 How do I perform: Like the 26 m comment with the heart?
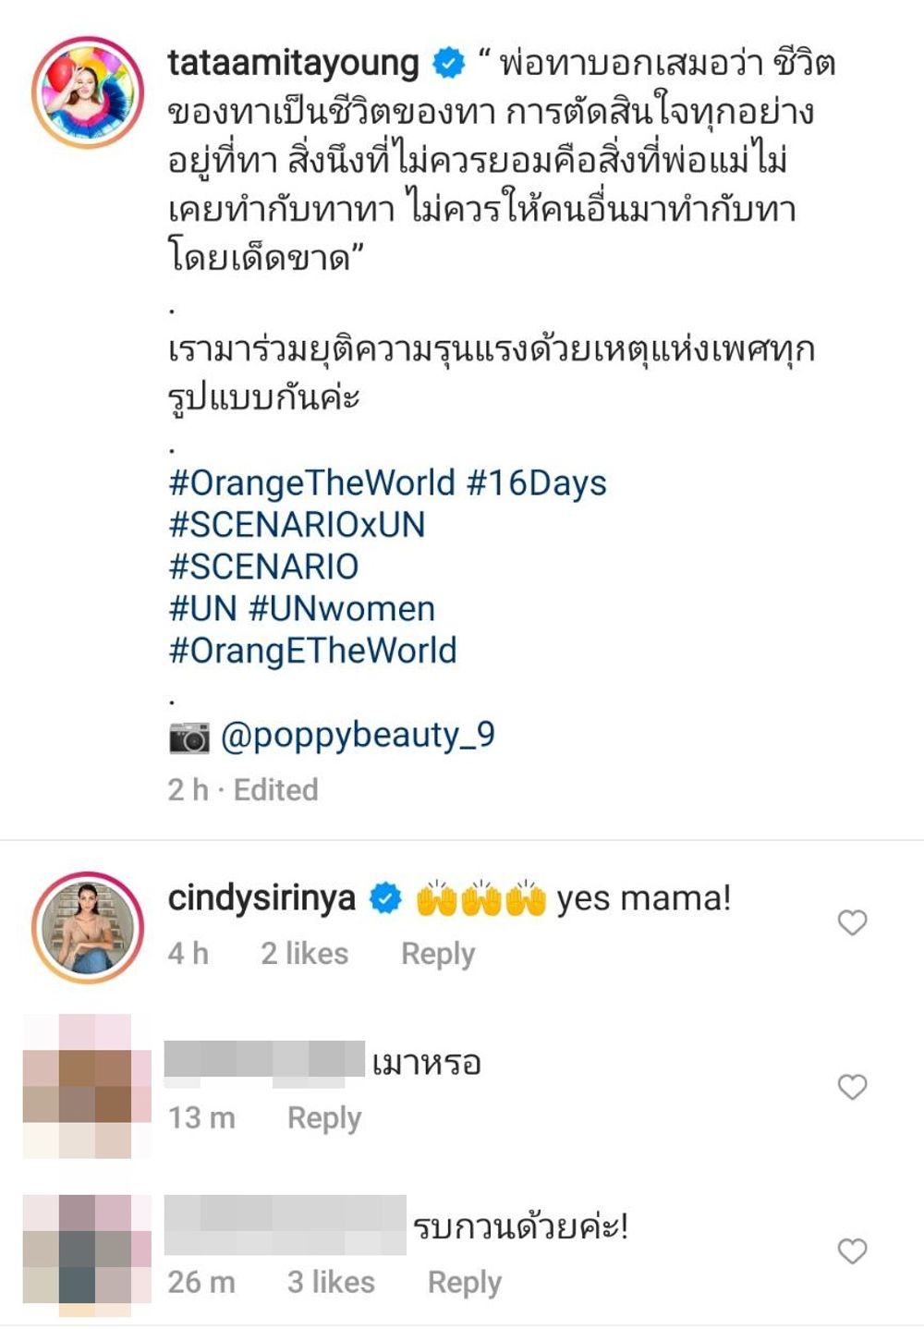click(x=852, y=1251)
